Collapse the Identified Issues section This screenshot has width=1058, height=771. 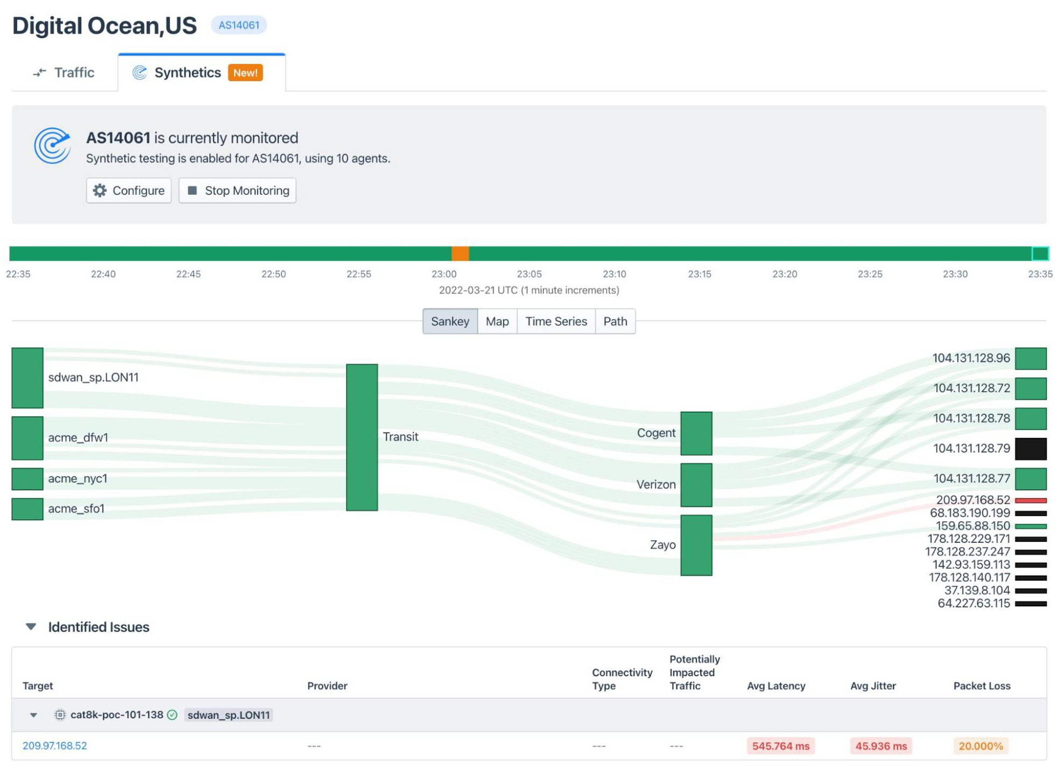(x=31, y=626)
